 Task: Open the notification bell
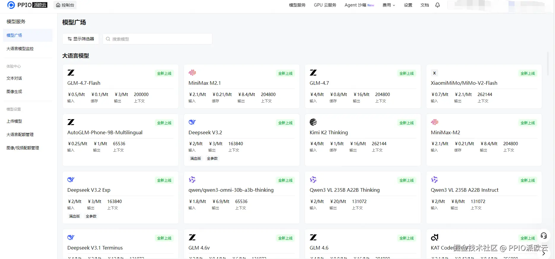click(x=438, y=5)
